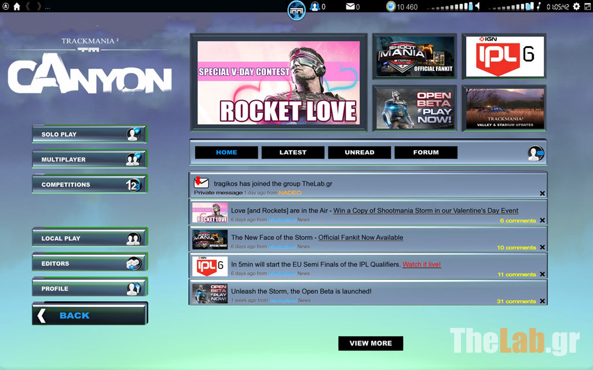Image resolution: width=593 pixels, height=370 pixels.
Task: Open the Maniaplanet source link on Fankit news
Action: click(282, 246)
